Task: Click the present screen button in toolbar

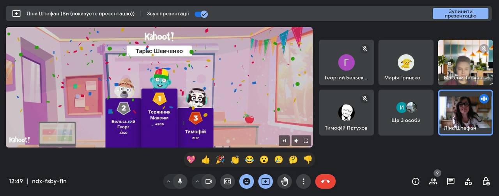Action: click(x=265, y=181)
